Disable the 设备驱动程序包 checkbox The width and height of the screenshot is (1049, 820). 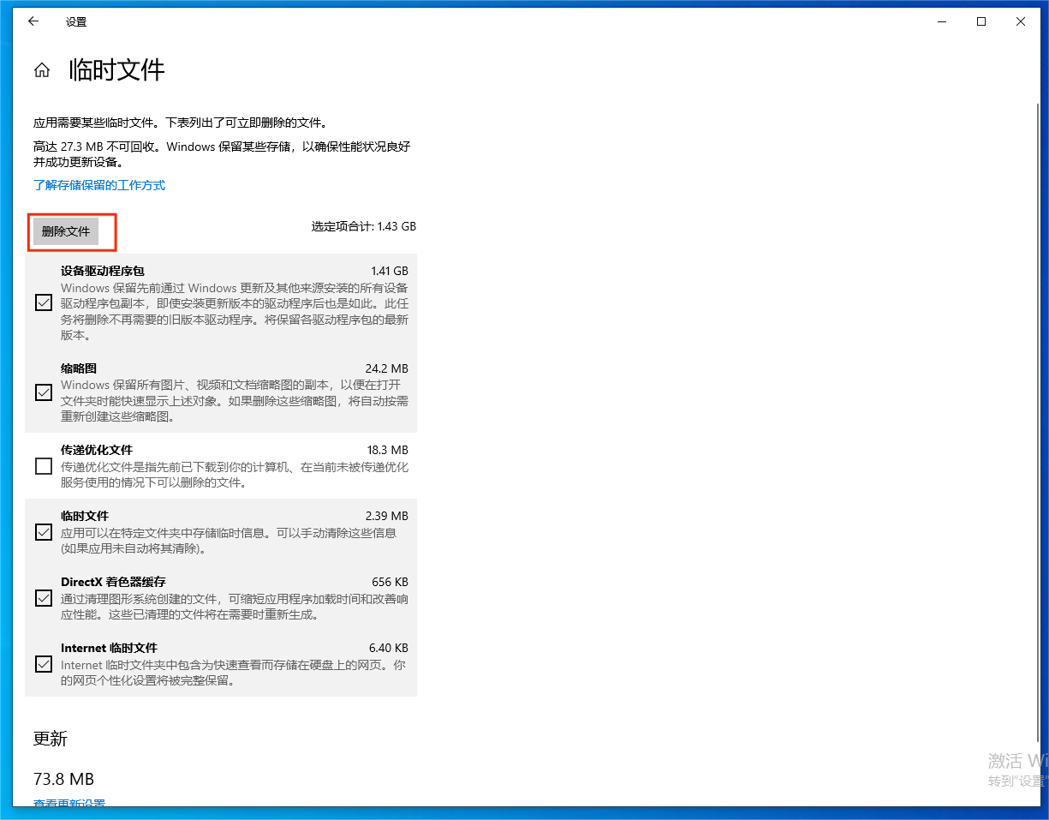point(43,302)
